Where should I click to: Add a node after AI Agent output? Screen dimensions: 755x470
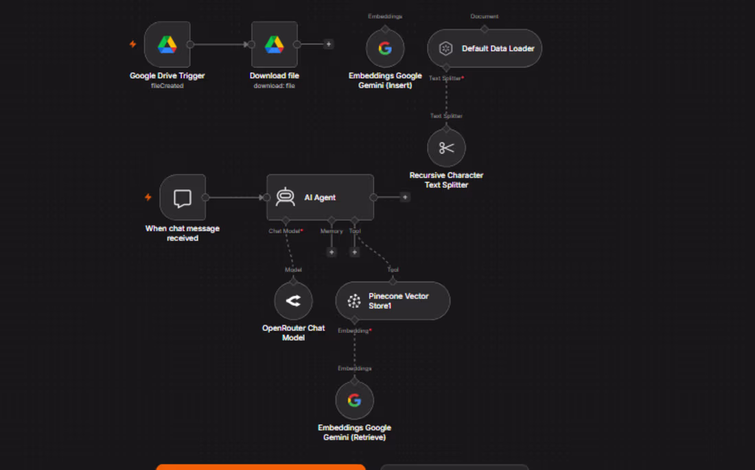point(405,197)
